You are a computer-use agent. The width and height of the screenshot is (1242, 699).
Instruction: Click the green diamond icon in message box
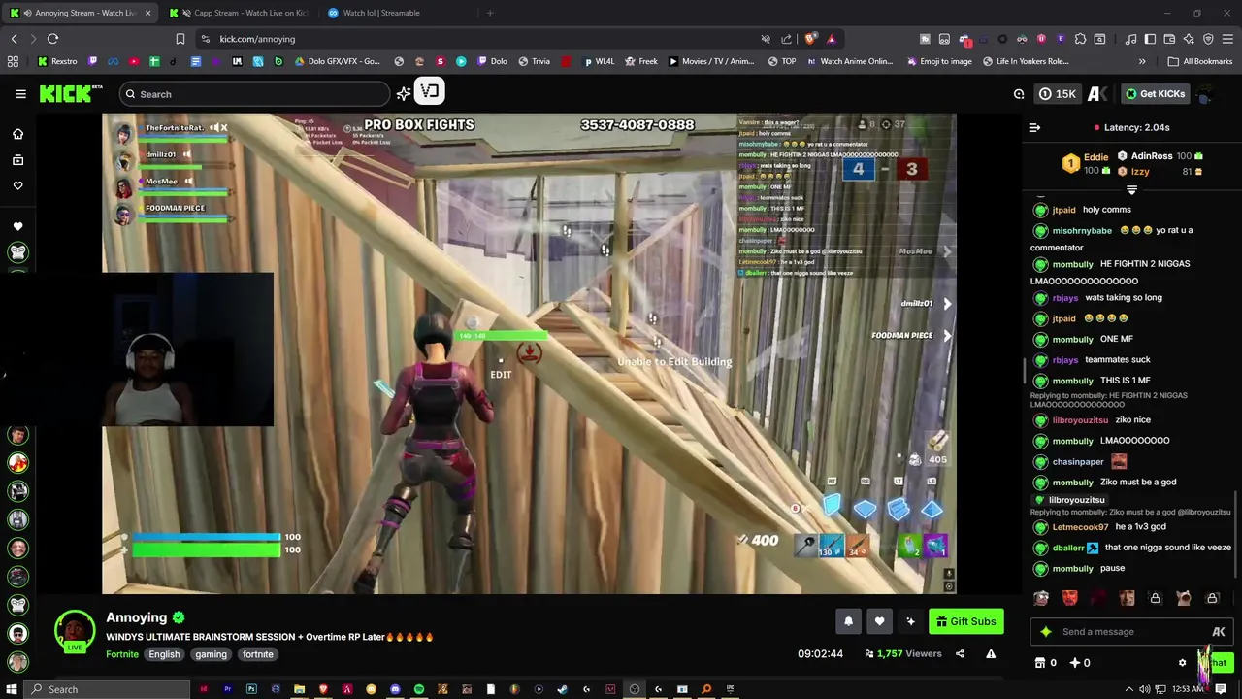point(1046,632)
